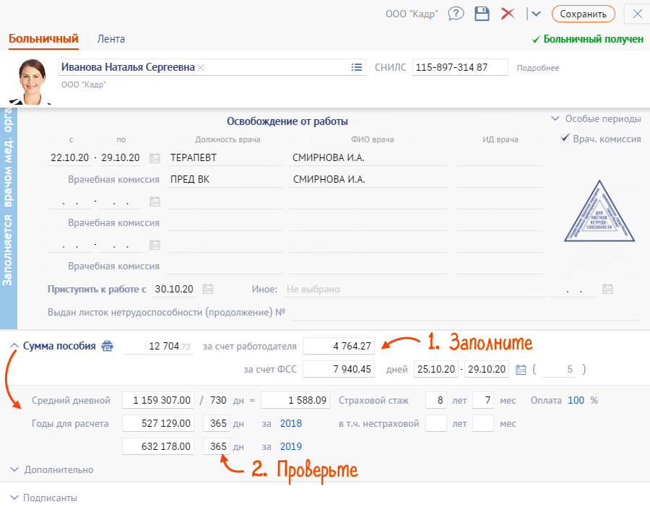Click the Сохранить button
This screenshot has width=650, height=512.
click(x=583, y=14)
